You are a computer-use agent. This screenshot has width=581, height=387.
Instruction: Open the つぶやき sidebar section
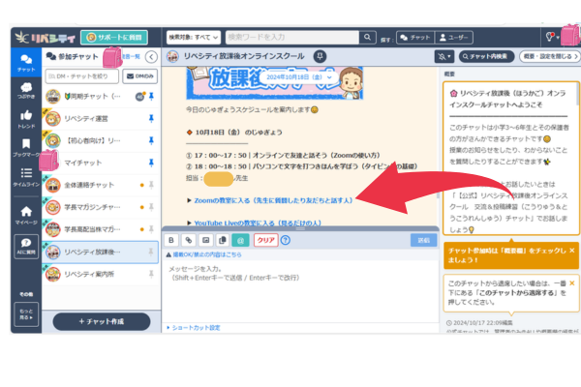[x=26, y=90]
